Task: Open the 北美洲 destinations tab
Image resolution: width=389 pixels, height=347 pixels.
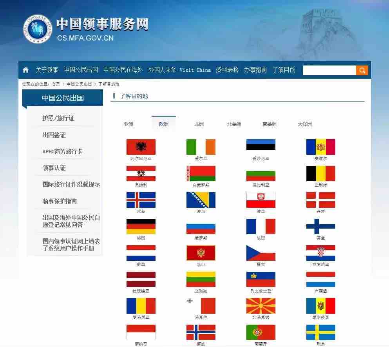Action: [x=233, y=124]
